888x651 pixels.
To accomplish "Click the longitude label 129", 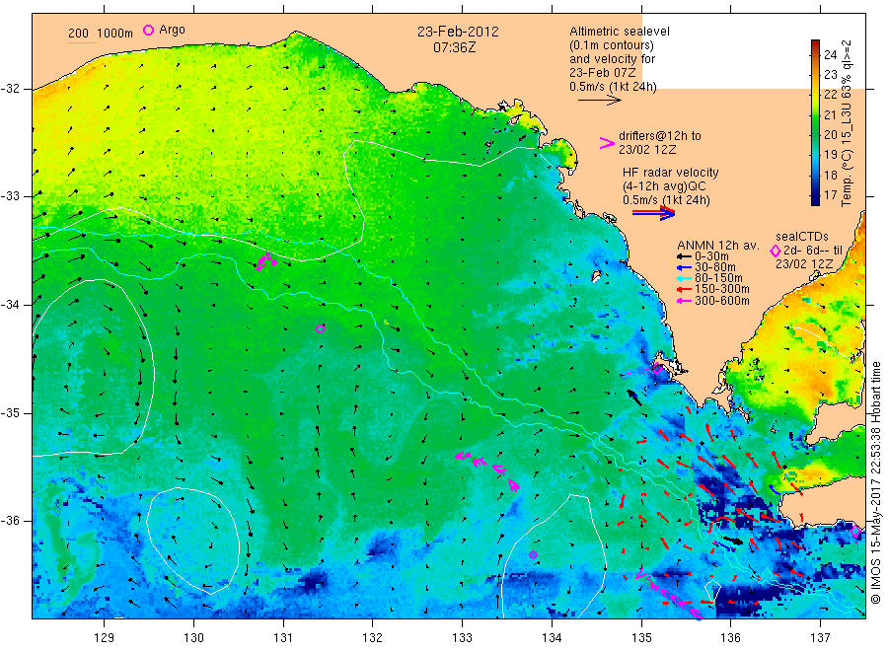I will (x=105, y=638).
